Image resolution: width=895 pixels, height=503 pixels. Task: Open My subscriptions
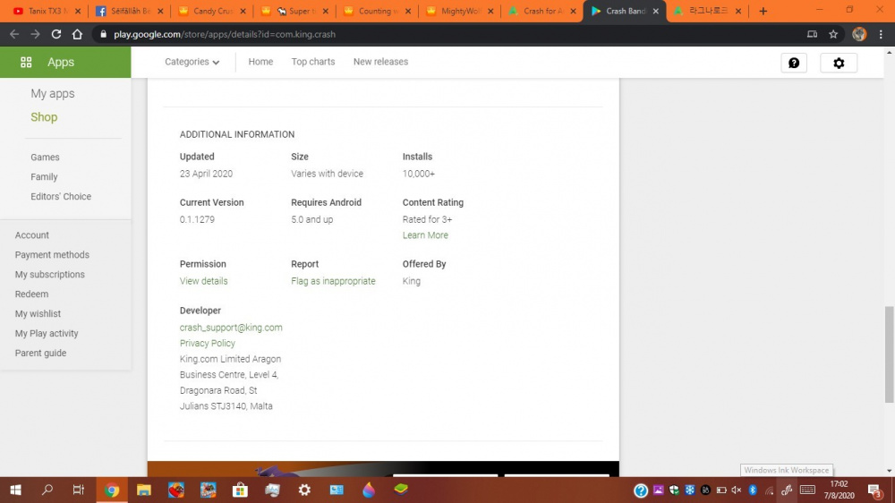pos(49,275)
